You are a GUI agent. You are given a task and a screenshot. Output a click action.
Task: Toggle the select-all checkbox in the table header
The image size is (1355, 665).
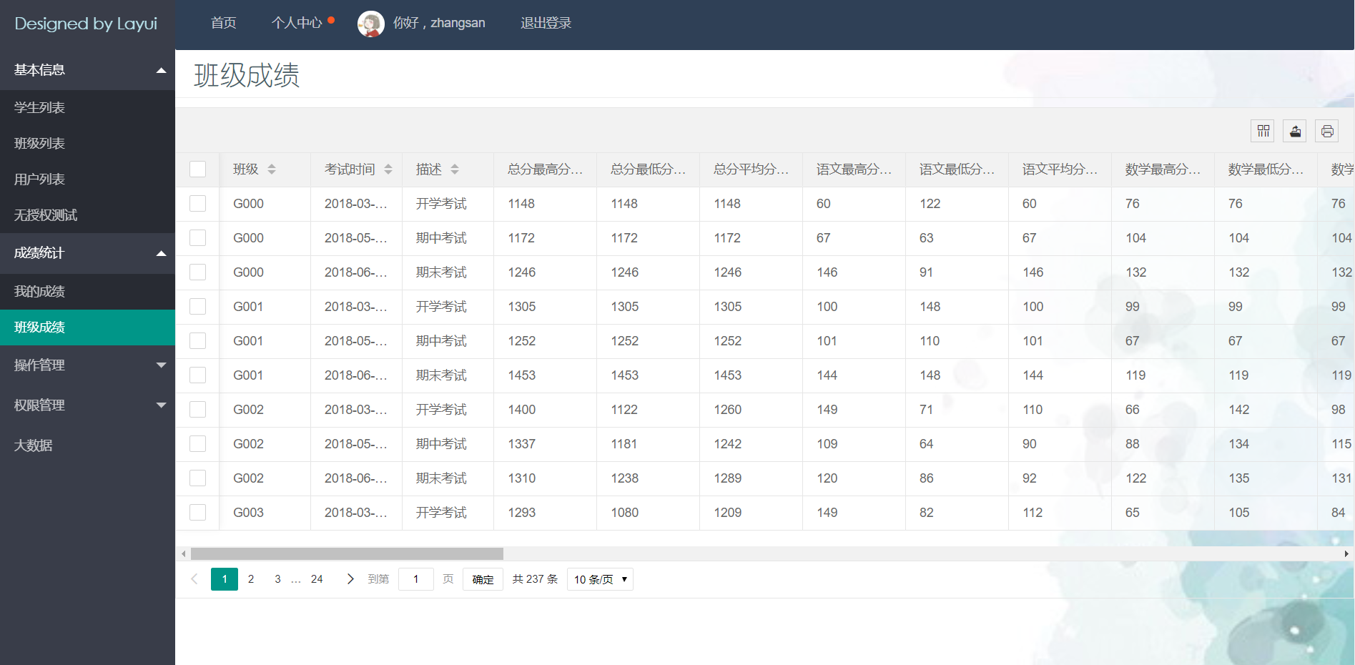(198, 169)
